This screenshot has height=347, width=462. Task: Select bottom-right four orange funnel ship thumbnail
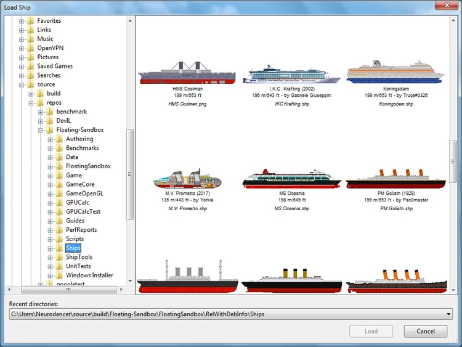[396, 280]
